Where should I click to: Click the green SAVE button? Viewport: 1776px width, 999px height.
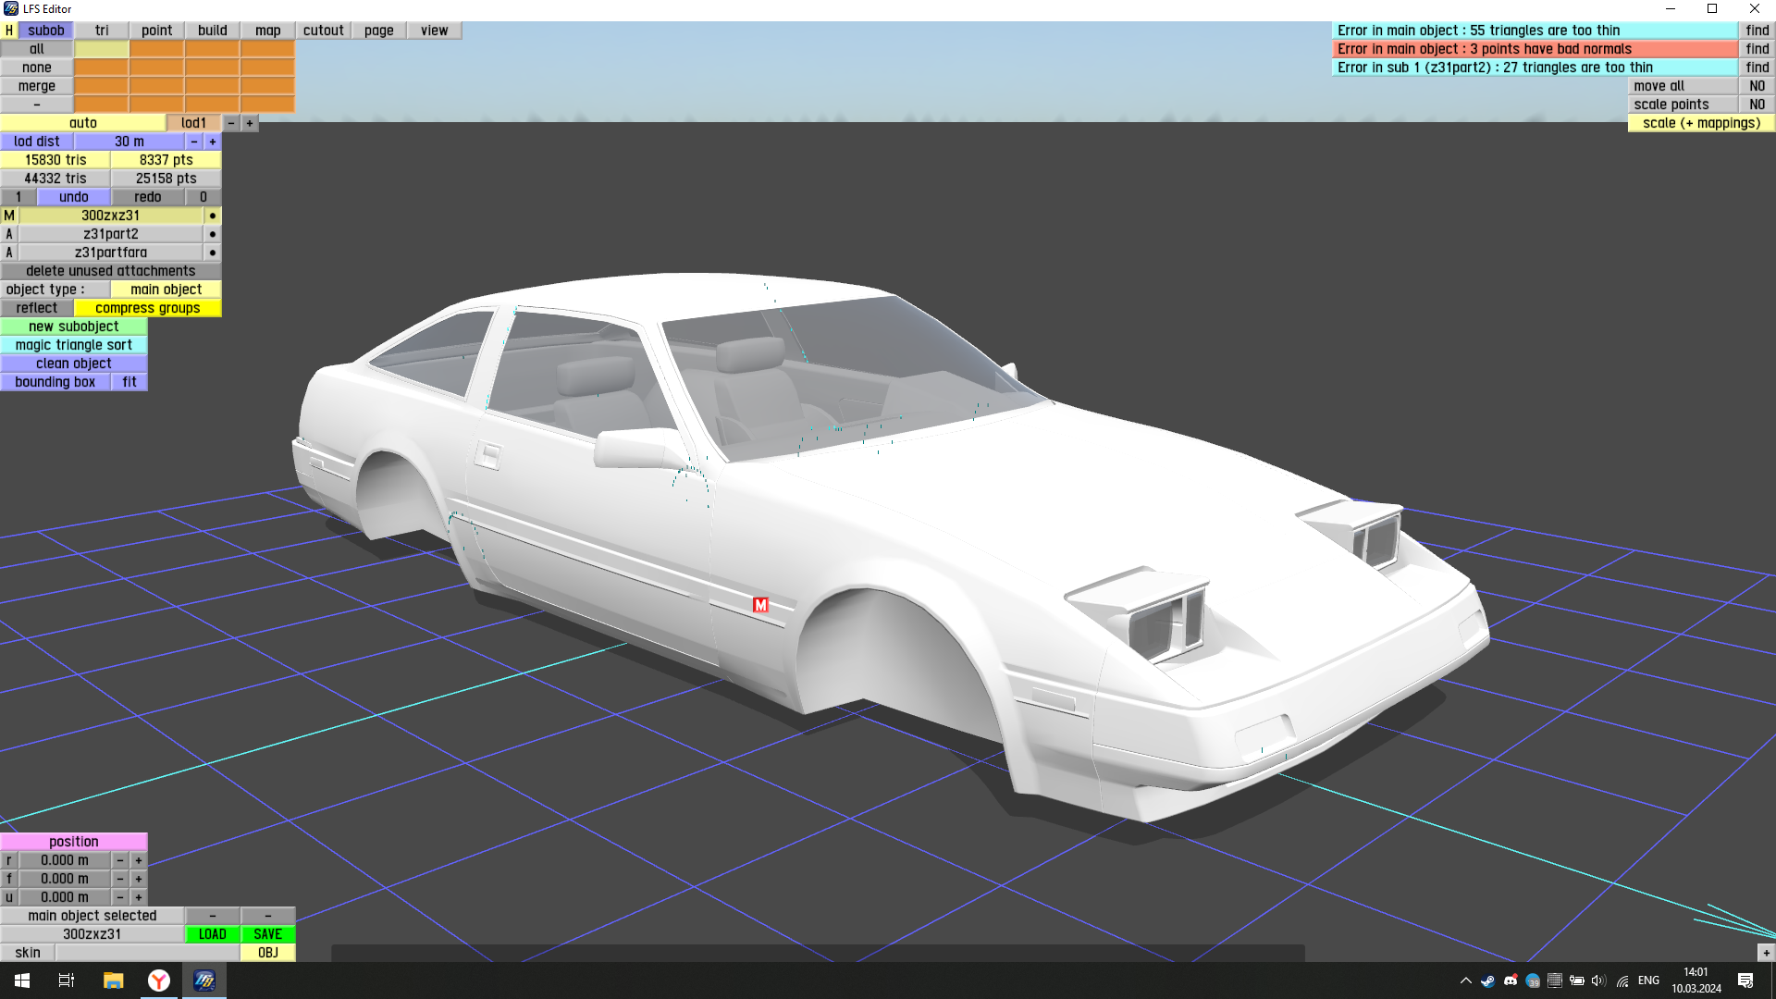(x=268, y=934)
